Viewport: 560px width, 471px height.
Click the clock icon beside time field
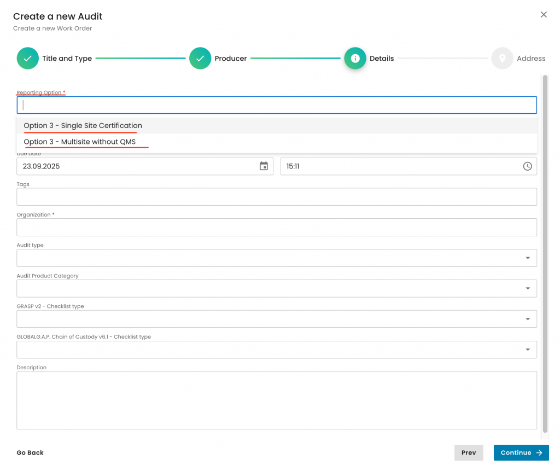(527, 166)
